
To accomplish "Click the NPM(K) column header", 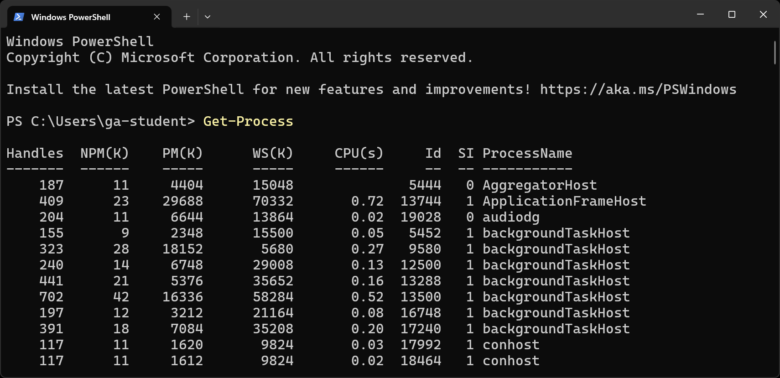I will pyautogui.click(x=105, y=153).
